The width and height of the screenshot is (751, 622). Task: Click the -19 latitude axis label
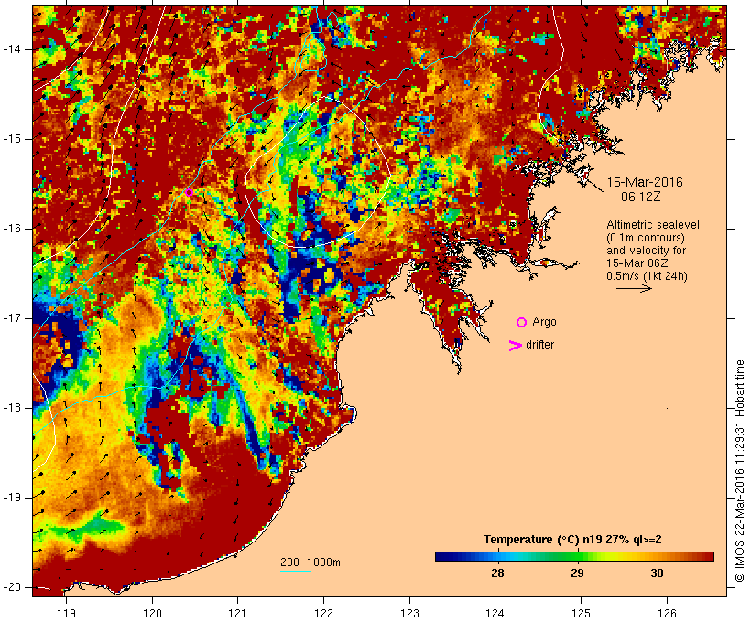(x=11, y=498)
